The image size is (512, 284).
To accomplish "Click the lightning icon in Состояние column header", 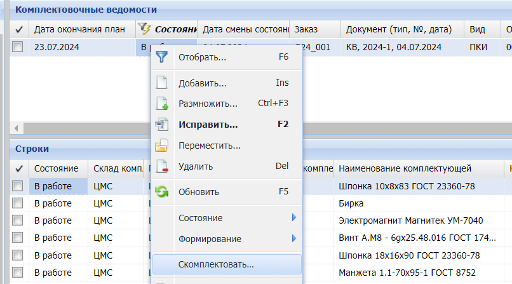I will (144, 29).
